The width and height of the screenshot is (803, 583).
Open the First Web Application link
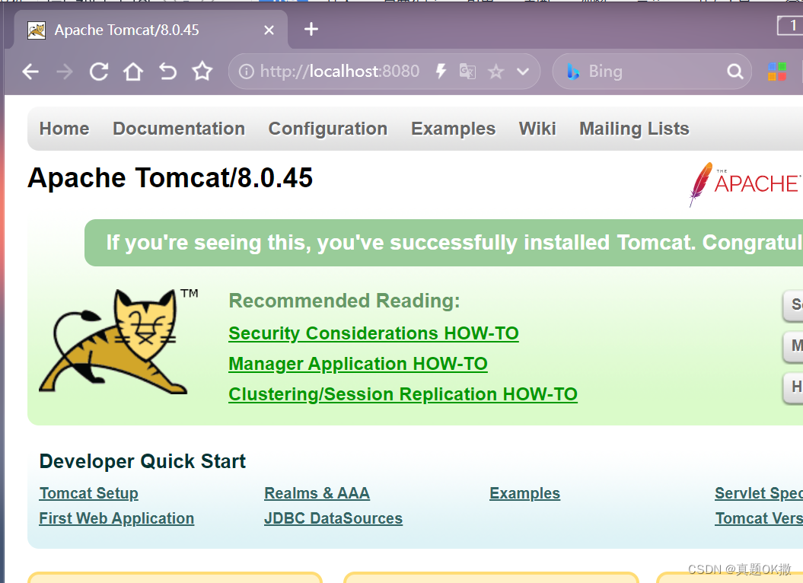click(x=116, y=518)
